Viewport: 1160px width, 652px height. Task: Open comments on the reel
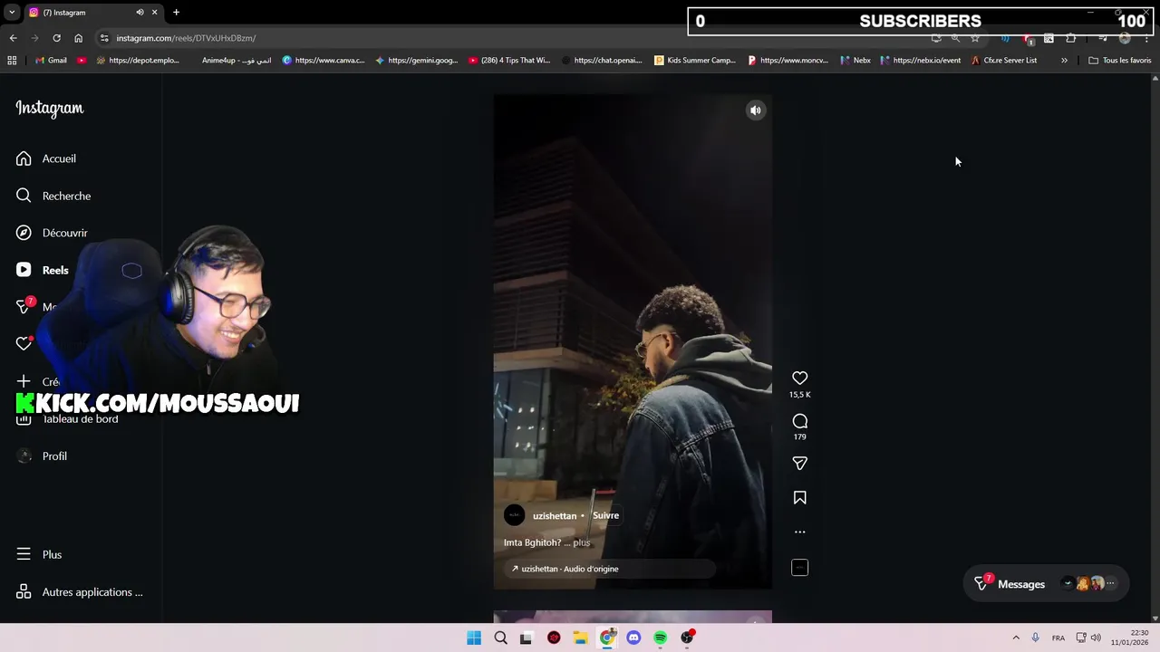pyautogui.click(x=799, y=421)
